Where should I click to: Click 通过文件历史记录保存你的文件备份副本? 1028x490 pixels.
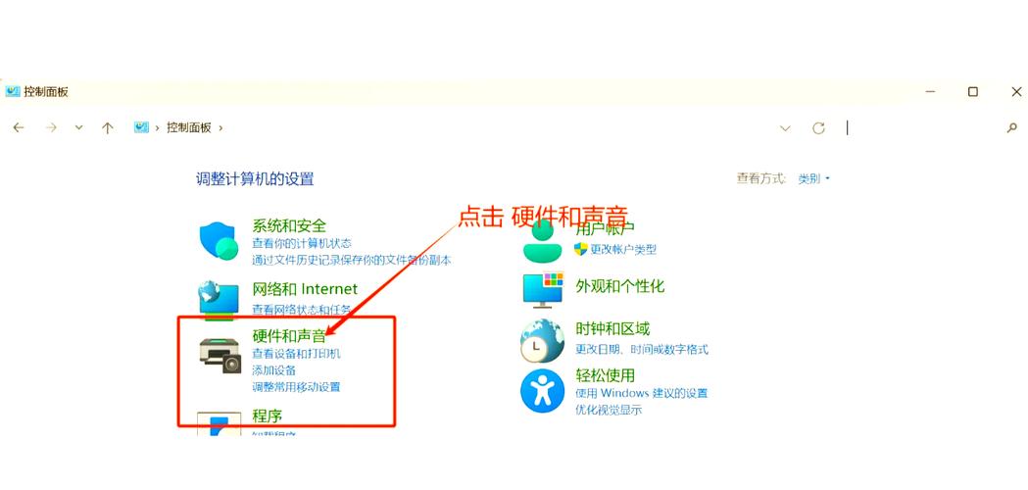(352, 261)
